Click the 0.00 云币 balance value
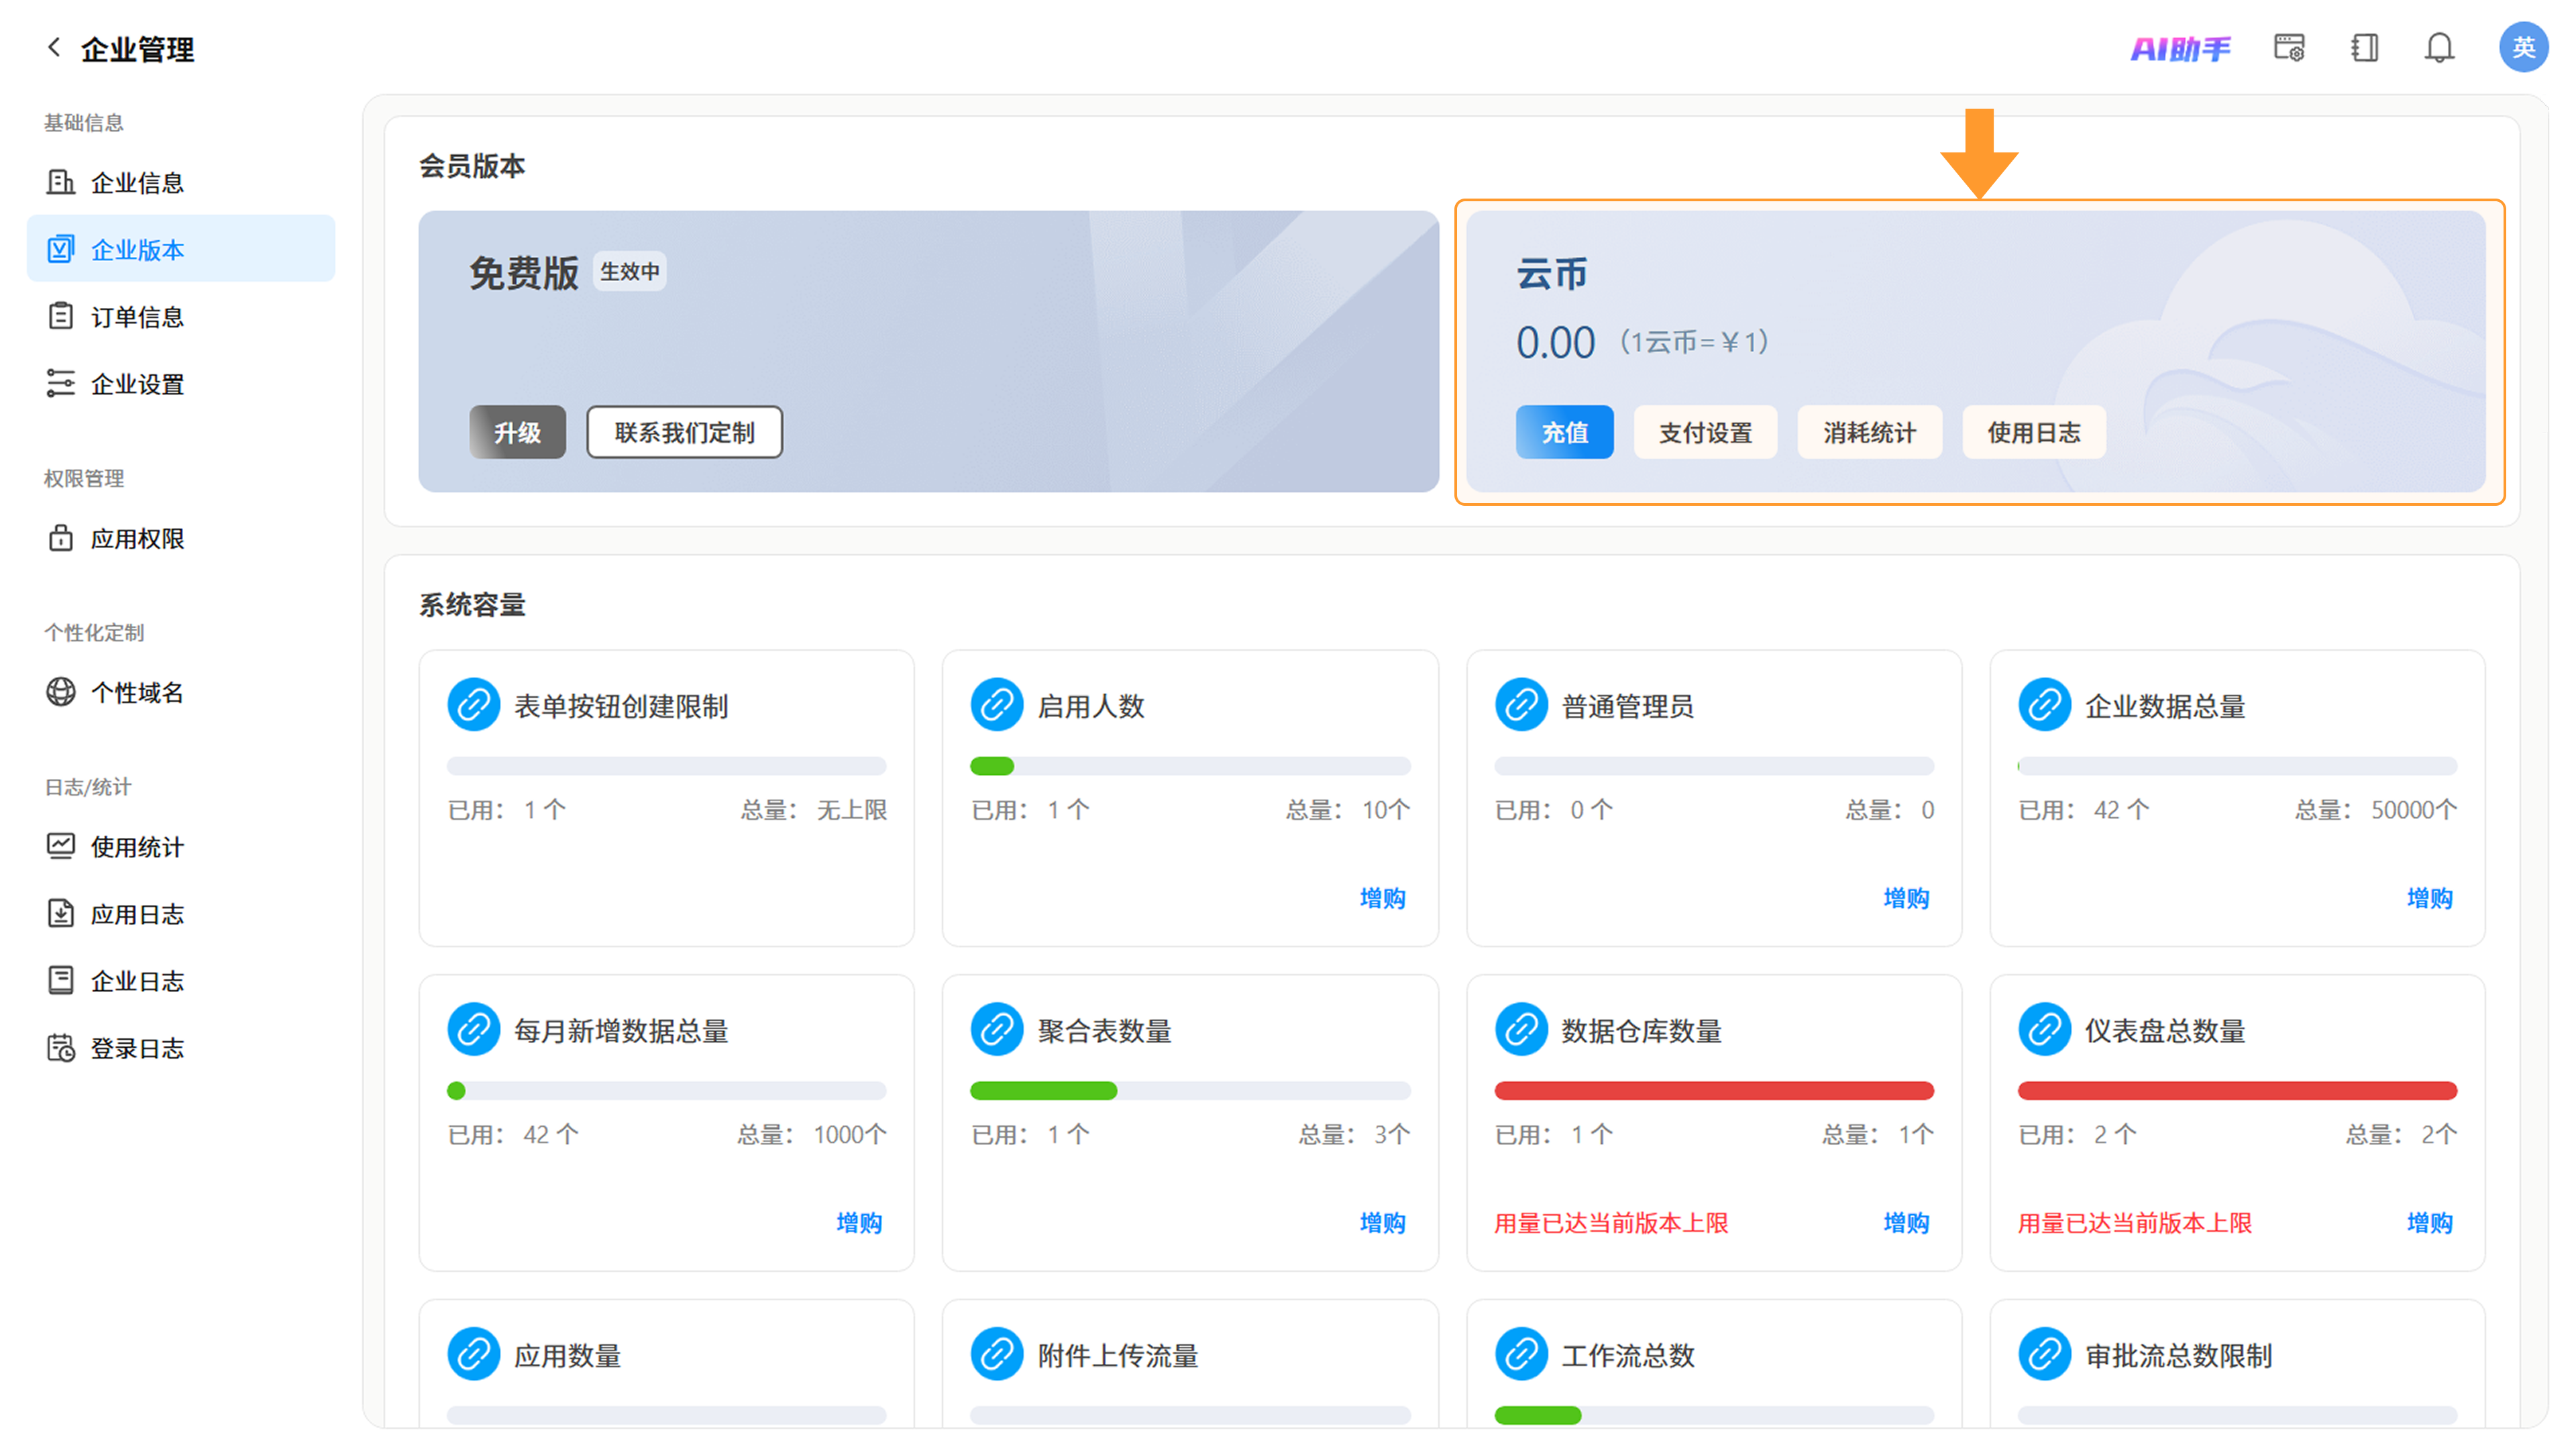The height and width of the screenshot is (1449, 2576). pos(1555,342)
